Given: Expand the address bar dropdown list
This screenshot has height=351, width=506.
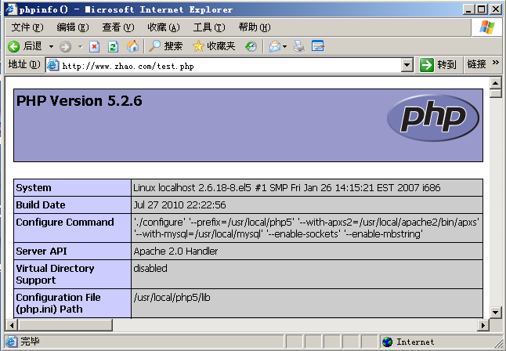Looking at the screenshot, I should pyautogui.click(x=407, y=66).
